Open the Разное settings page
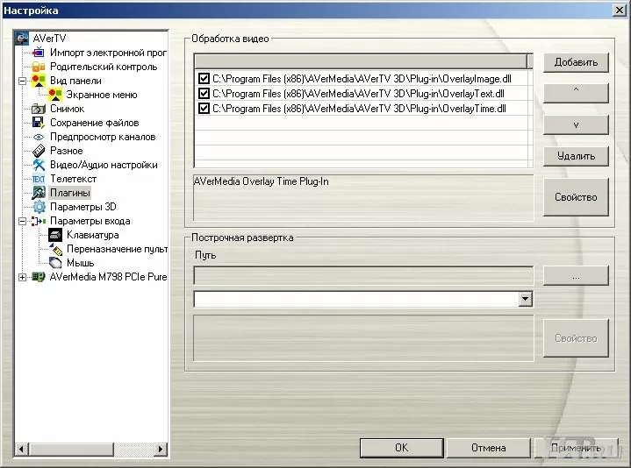The width and height of the screenshot is (631, 468). point(66,151)
